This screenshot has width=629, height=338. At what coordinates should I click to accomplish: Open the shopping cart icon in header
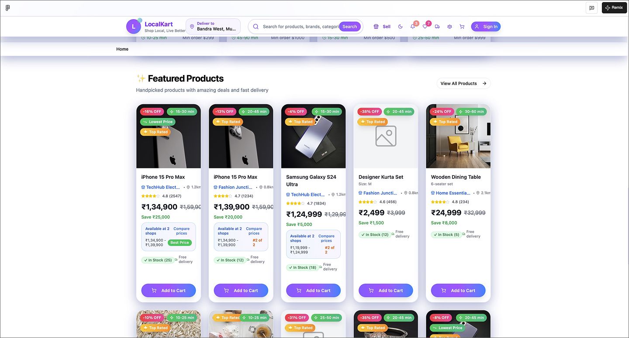[x=462, y=27]
